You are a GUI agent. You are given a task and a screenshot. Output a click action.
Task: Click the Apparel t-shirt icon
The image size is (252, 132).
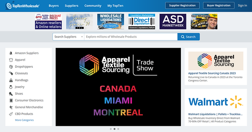coord(11,60)
